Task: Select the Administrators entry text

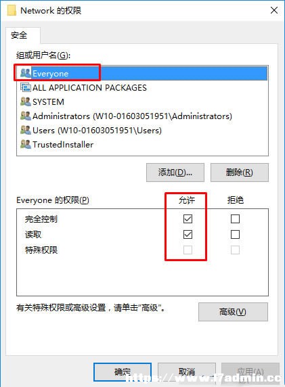Action: point(132,116)
